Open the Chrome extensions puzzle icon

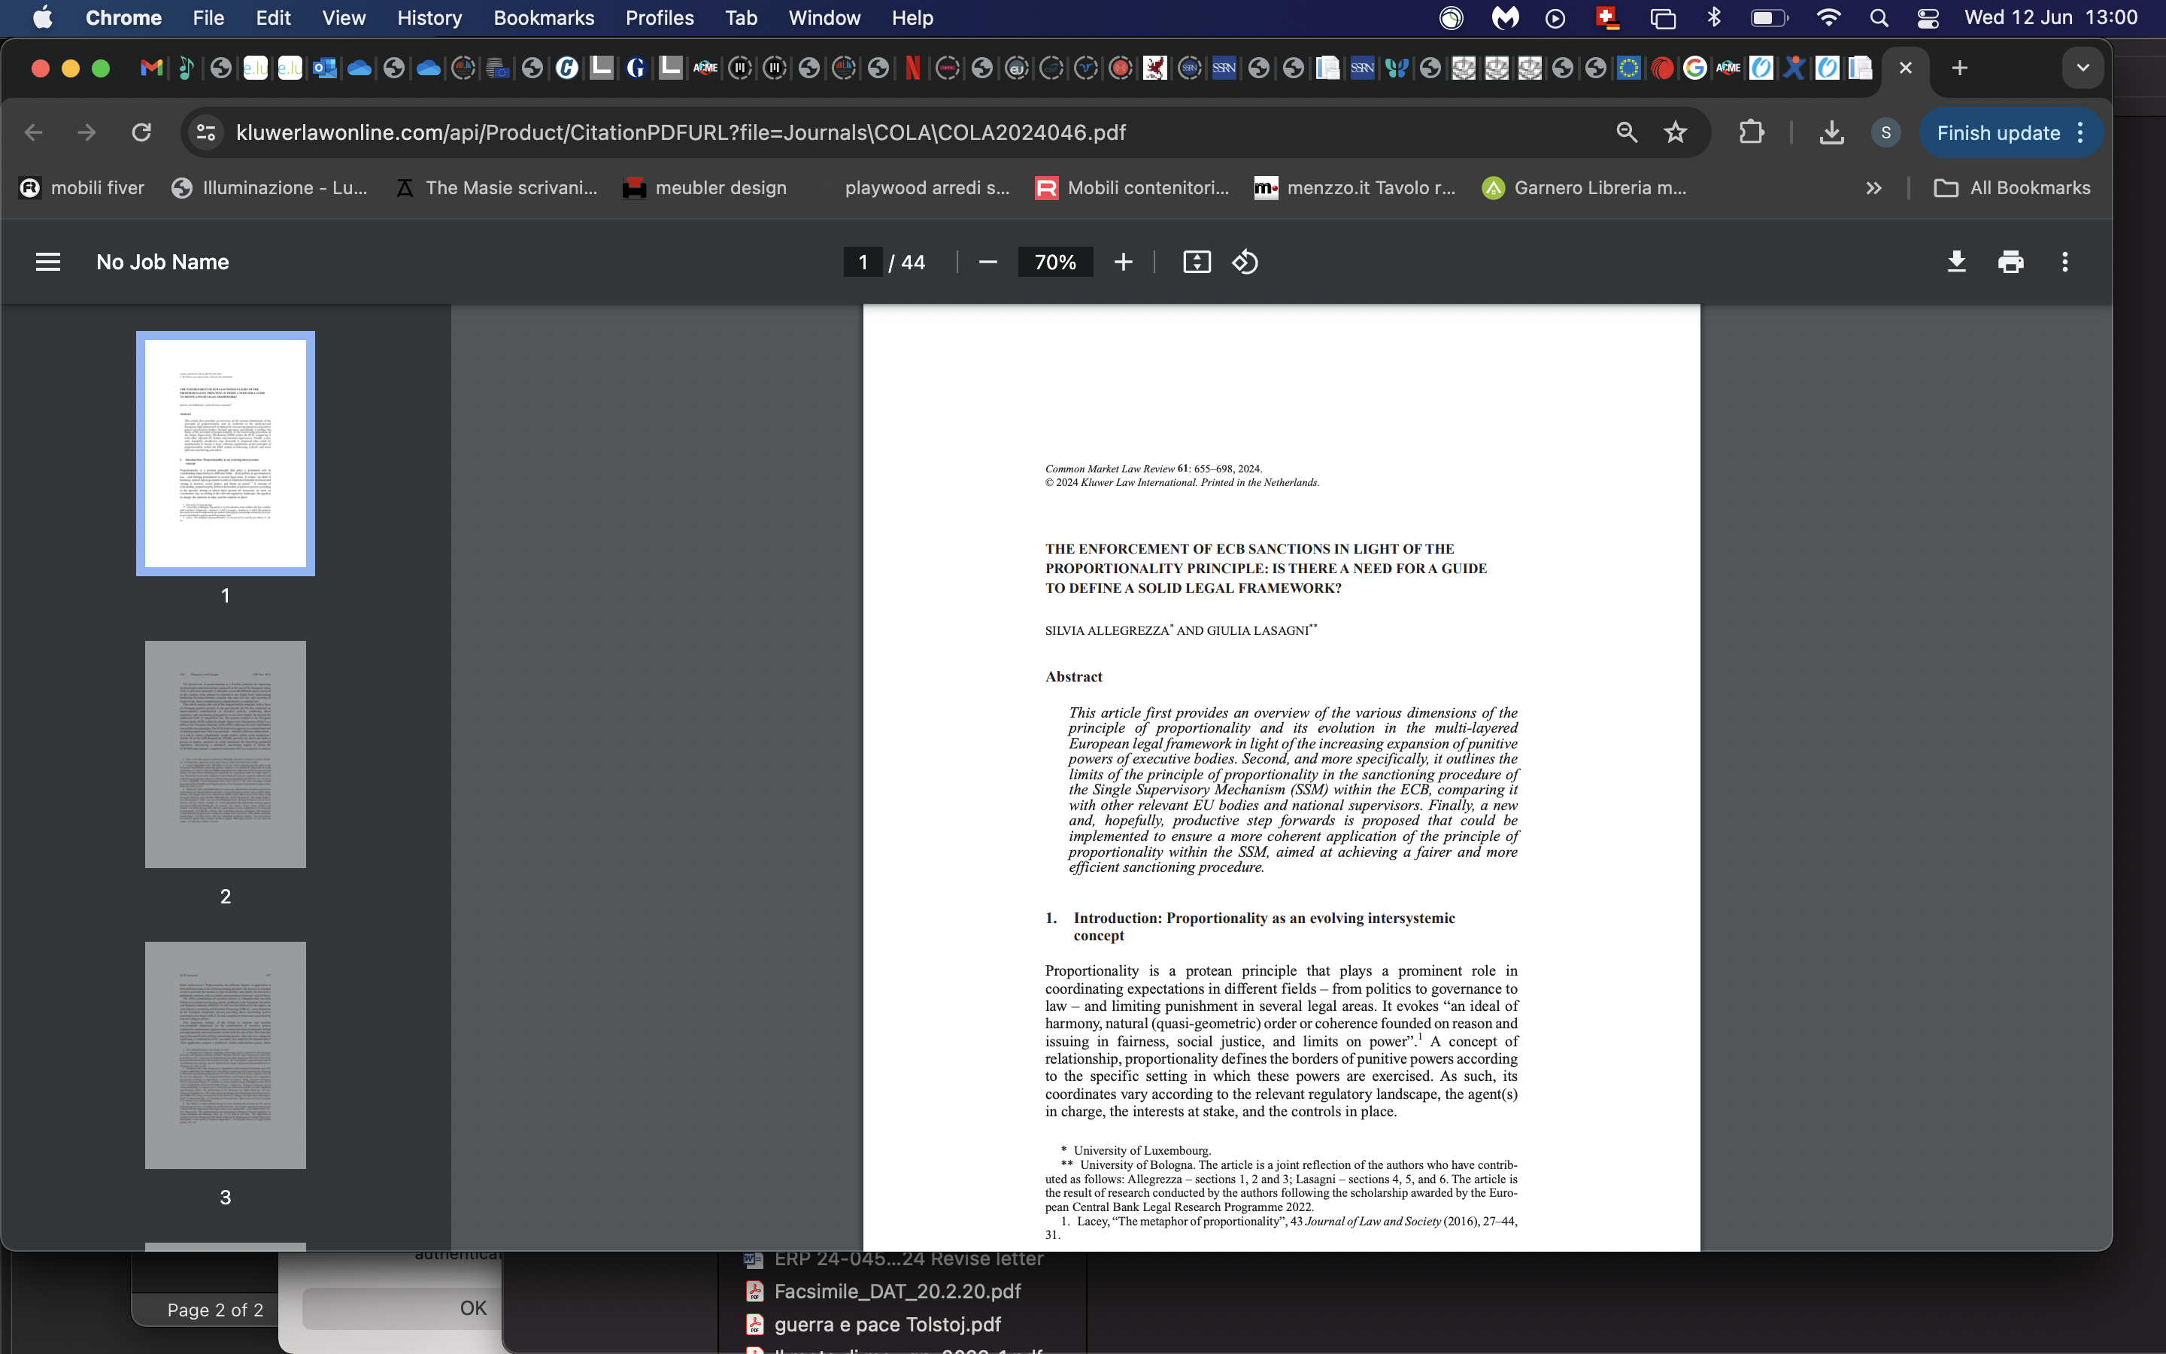(x=1751, y=132)
